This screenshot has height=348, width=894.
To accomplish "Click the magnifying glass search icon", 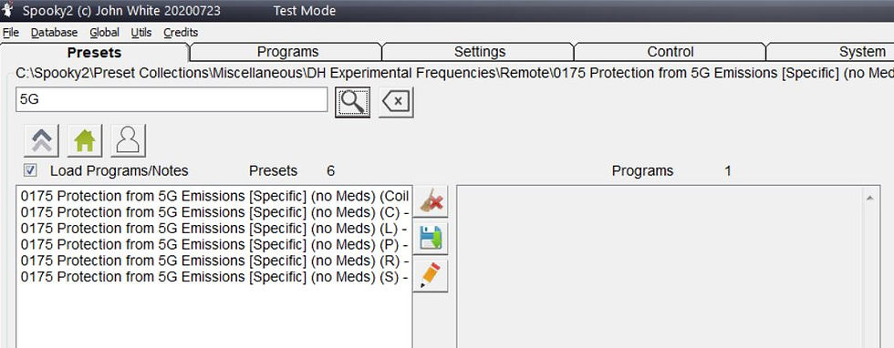I will [x=352, y=103].
